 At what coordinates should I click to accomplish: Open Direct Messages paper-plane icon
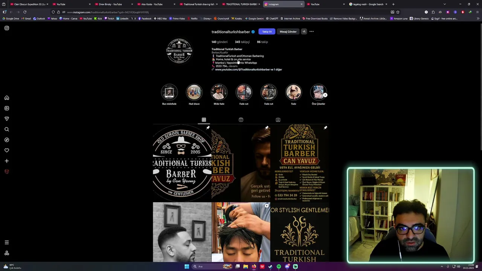click(7, 119)
